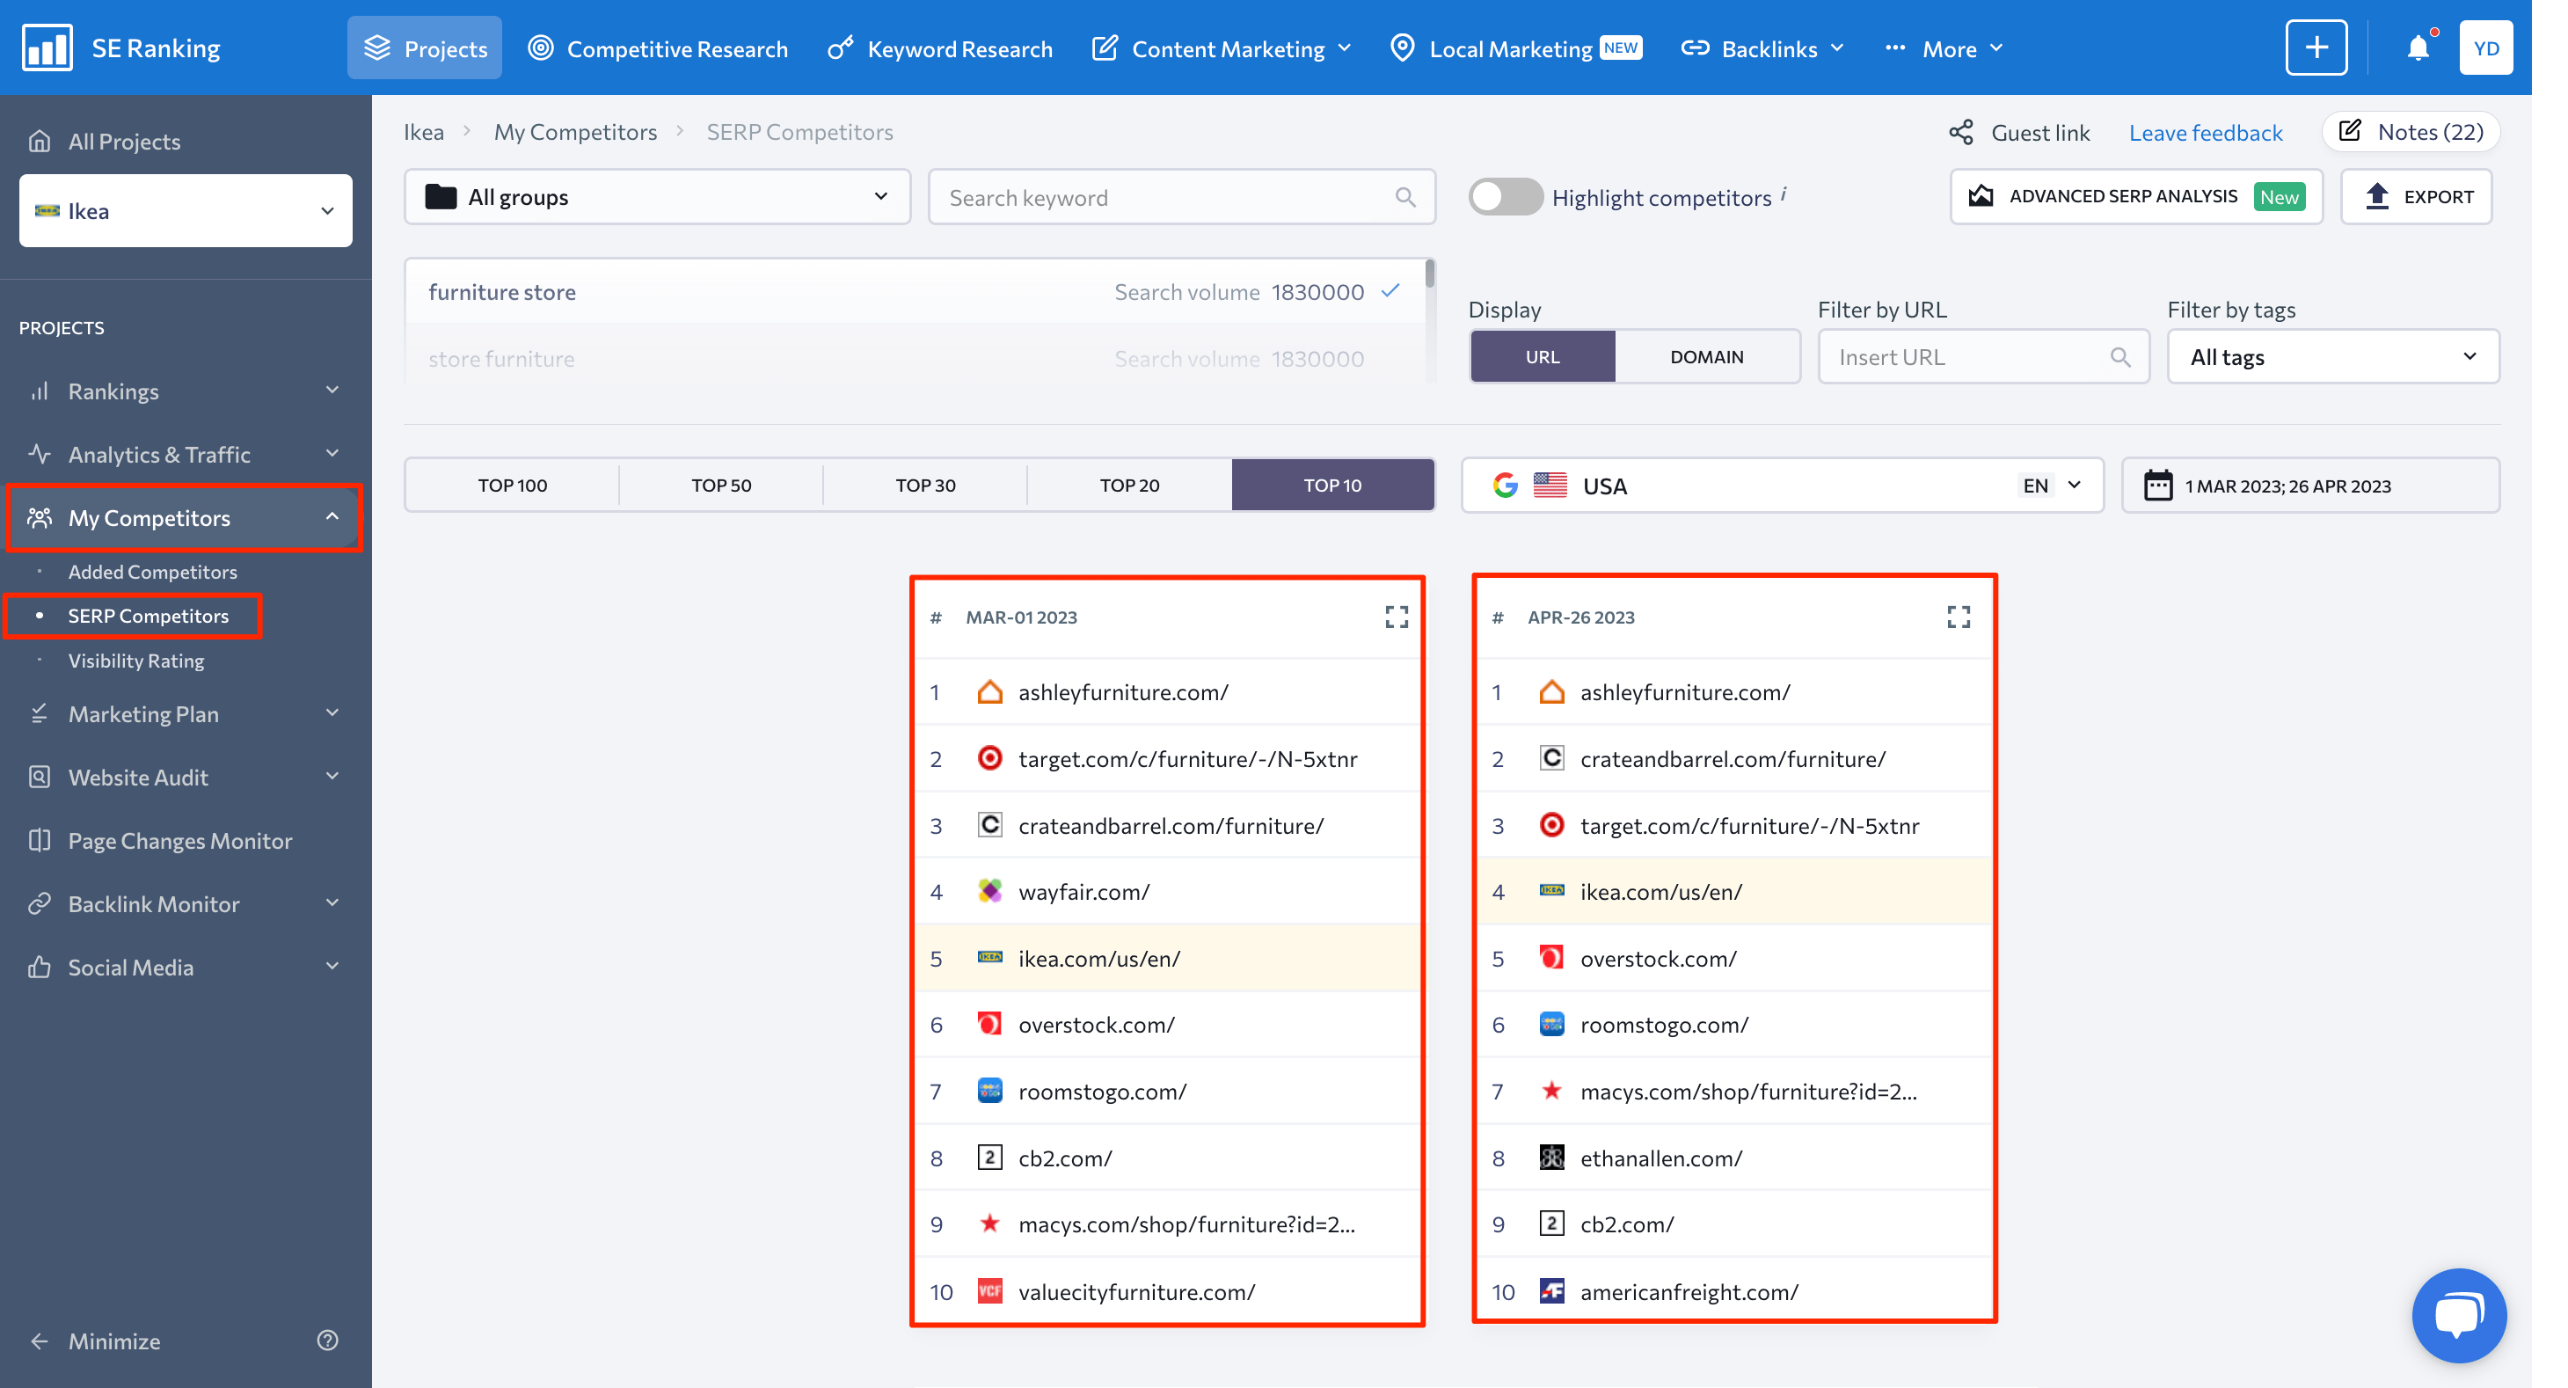2568x1388 pixels.
Task: Switch to the TOP 100 tab
Action: pyautogui.click(x=513, y=486)
